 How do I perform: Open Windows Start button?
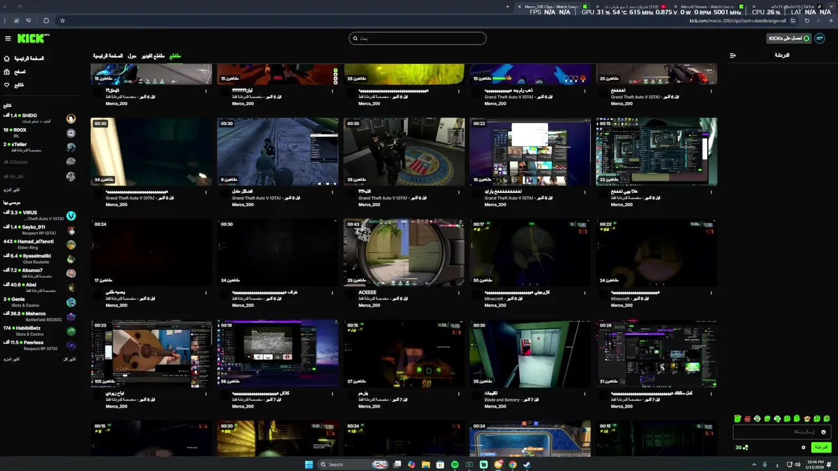pyautogui.click(x=309, y=464)
